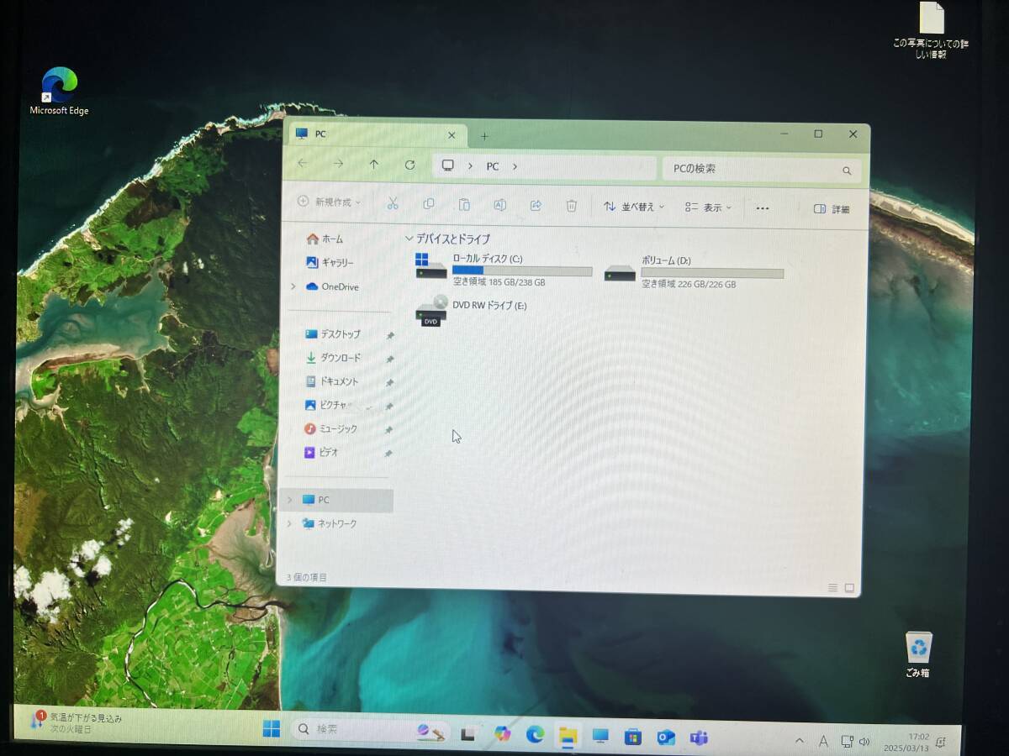Expand the PC tree node chevron
1009x756 pixels.
click(x=290, y=500)
